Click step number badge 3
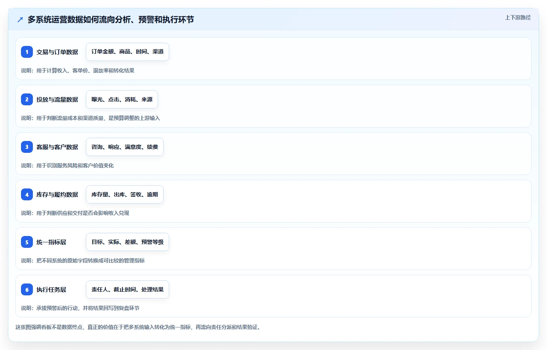The width and height of the screenshot is (547, 350). point(27,147)
